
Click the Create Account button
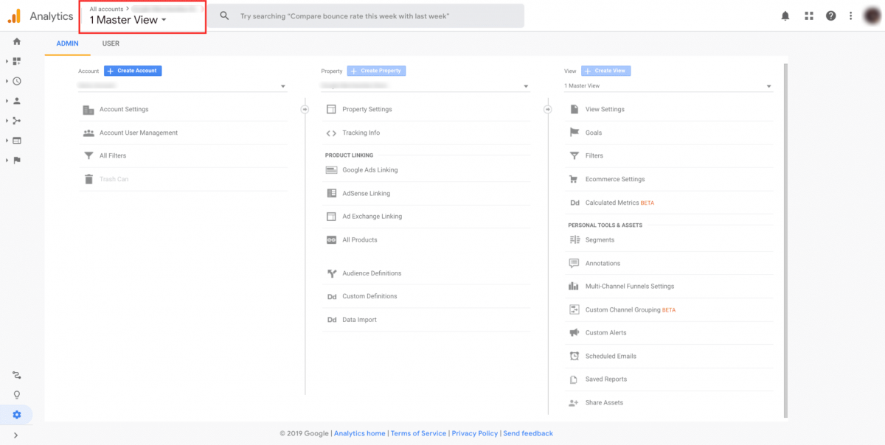click(x=133, y=71)
